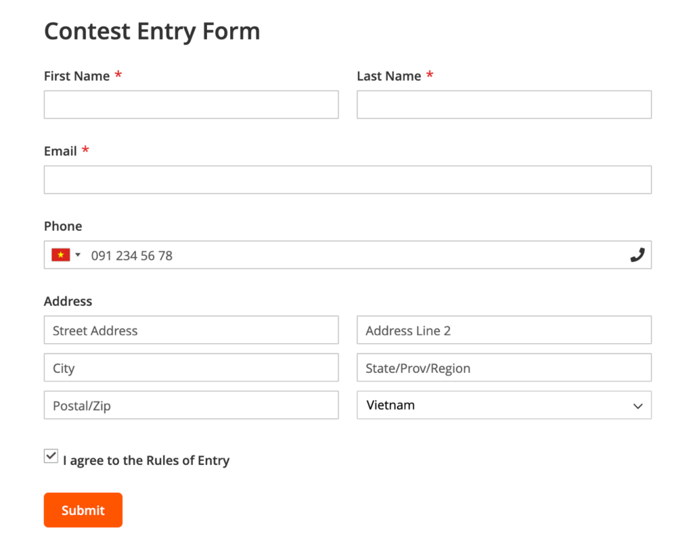This screenshot has width=693, height=547.
Task: Select the Street Address field
Action: (x=192, y=330)
